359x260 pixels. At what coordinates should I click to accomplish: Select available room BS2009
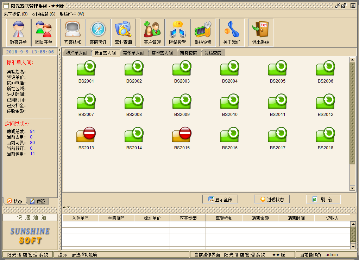coord(182,104)
